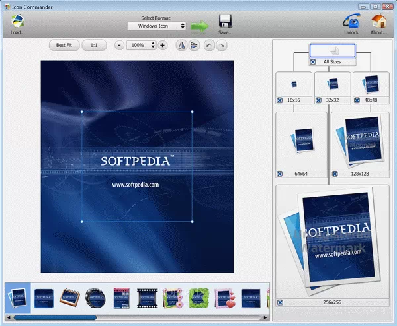Screen dimensions: 397x326
Task: Flip the image vertically
Action: point(195,46)
